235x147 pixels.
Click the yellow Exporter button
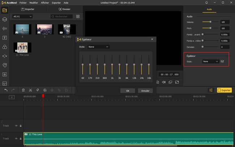[x=224, y=90]
